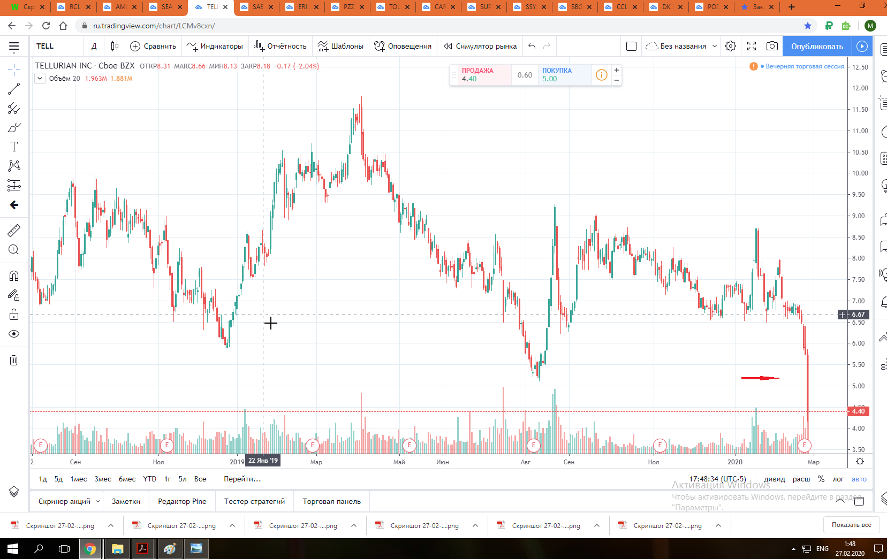Toggle авто auto scale
Screen dimensions: 887x559
coord(859,479)
